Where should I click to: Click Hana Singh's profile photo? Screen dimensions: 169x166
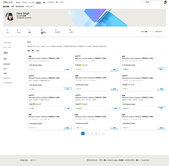coord(10,16)
